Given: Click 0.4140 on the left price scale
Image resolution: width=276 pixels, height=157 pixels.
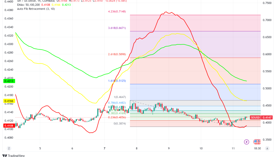Looking at the screenshot, I should click(9, 112).
